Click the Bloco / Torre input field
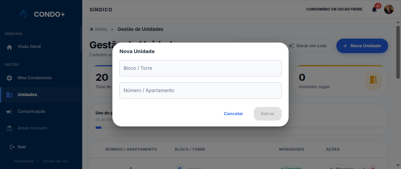This screenshot has height=169, width=401. point(200,68)
